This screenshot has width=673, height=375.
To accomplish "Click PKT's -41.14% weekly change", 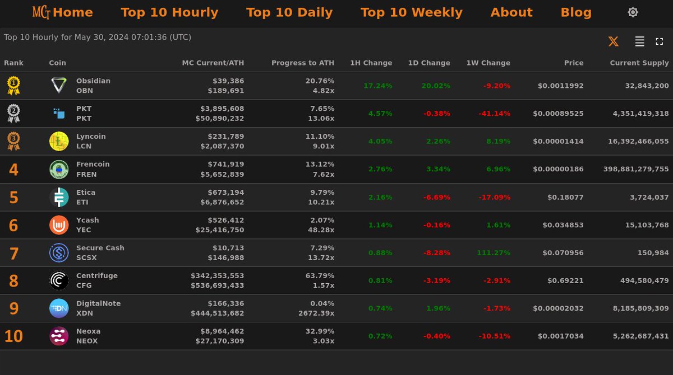I will 495,114.
